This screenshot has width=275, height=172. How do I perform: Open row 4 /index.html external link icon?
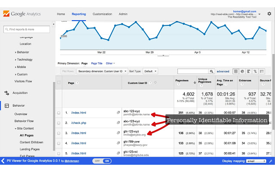point(119,143)
